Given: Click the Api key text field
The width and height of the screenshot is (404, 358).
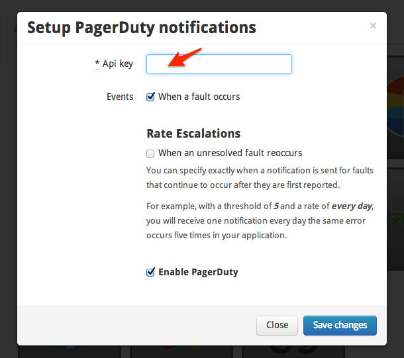Looking at the screenshot, I should click(219, 64).
